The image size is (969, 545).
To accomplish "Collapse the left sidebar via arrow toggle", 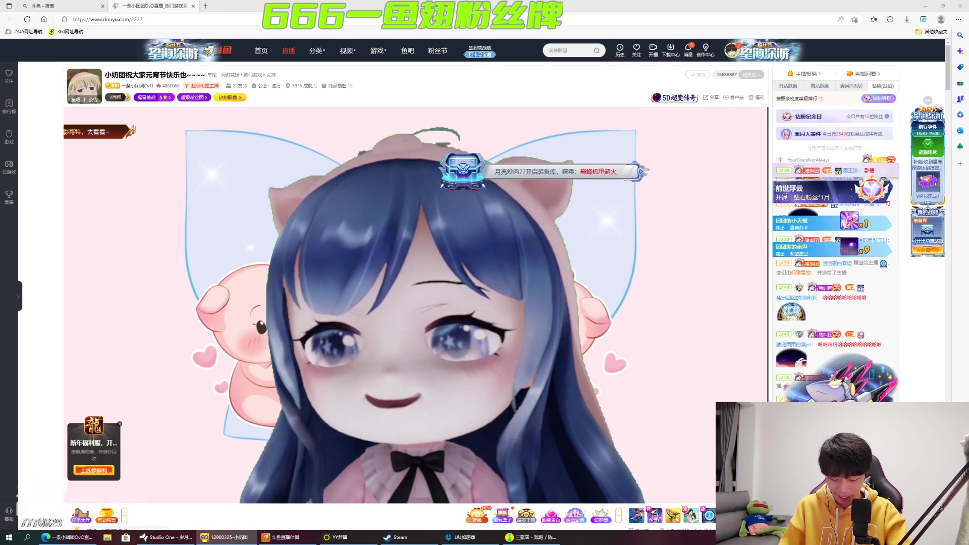I will point(19,296).
